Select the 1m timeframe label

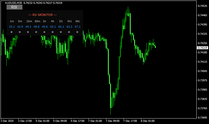[x=12, y=21]
